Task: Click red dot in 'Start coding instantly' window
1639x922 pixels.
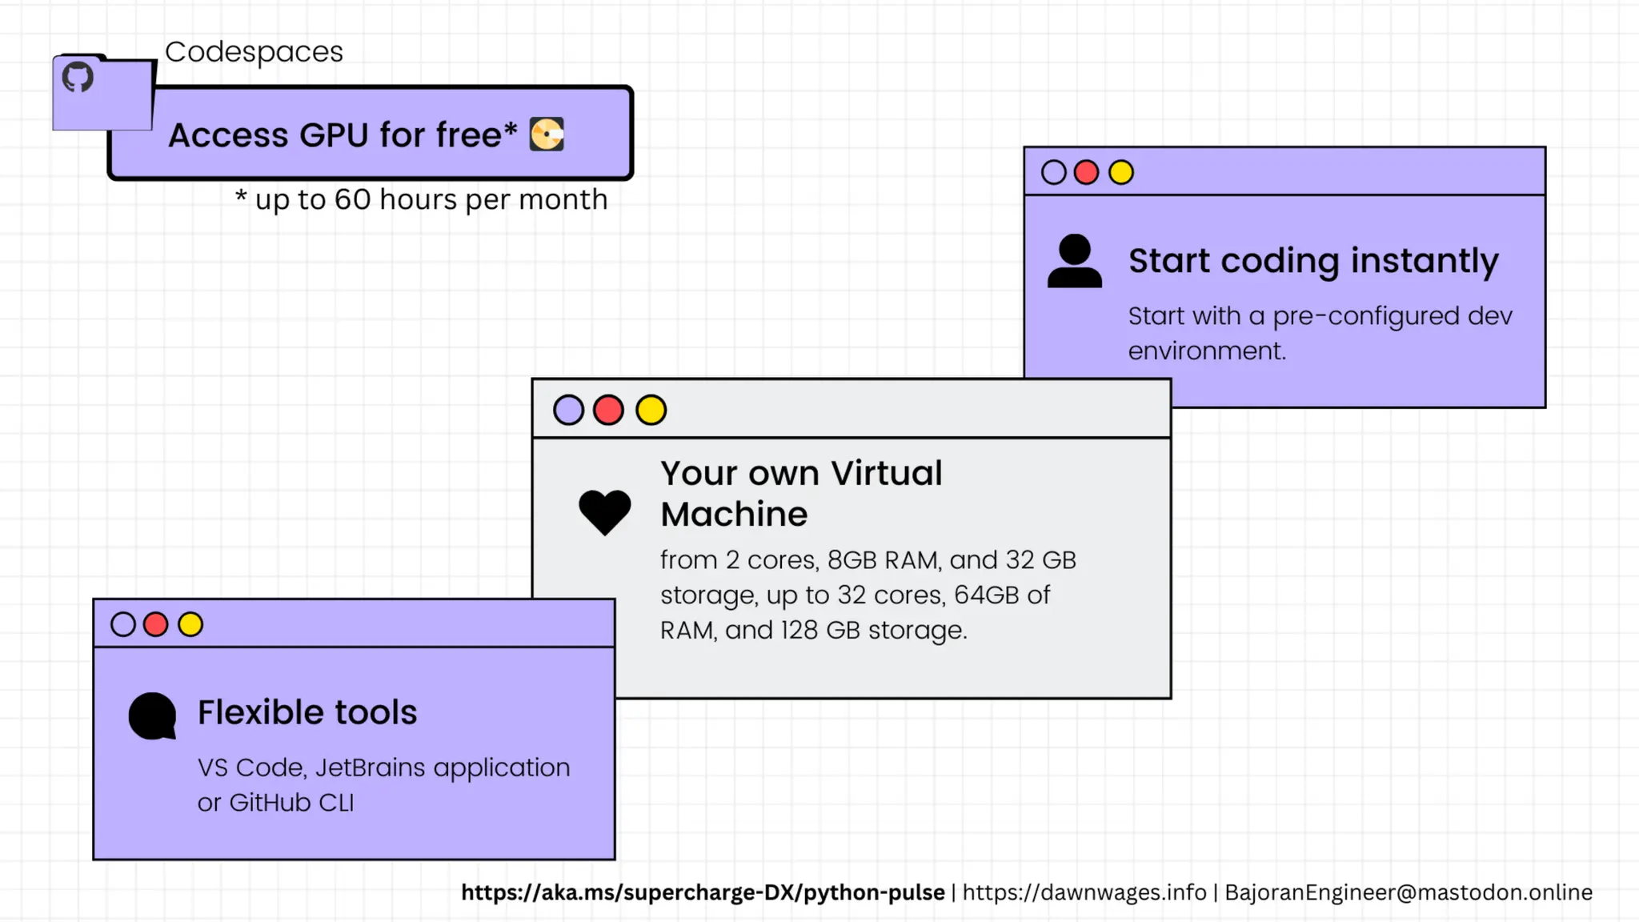Action: tap(1086, 172)
